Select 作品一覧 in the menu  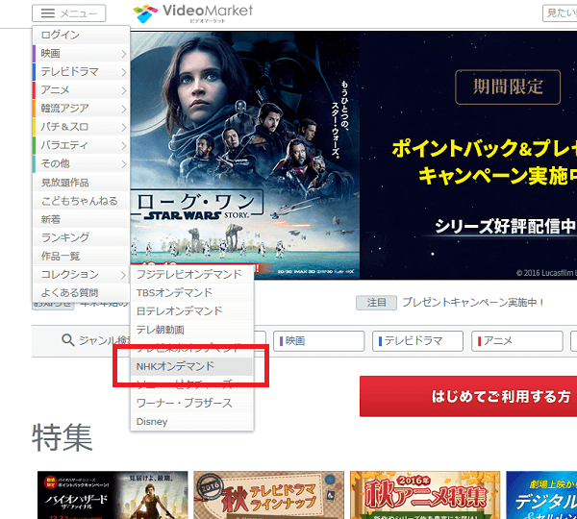(x=82, y=256)
